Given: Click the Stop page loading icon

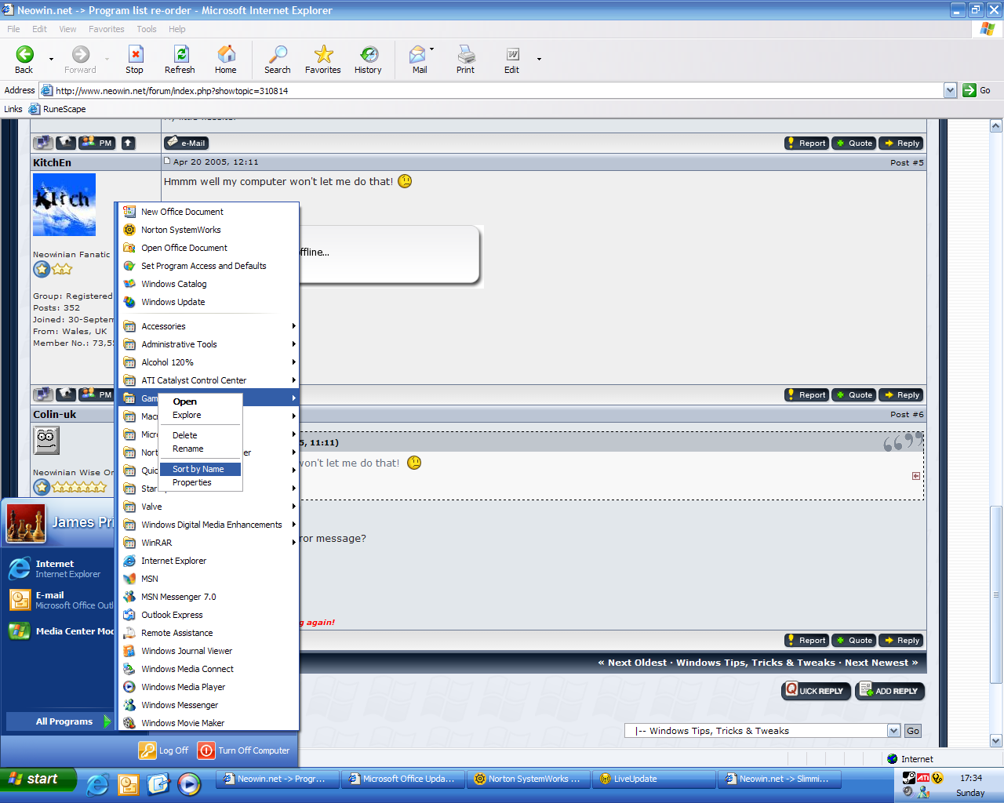Looking at the screenshot, I should coord(135,54).
